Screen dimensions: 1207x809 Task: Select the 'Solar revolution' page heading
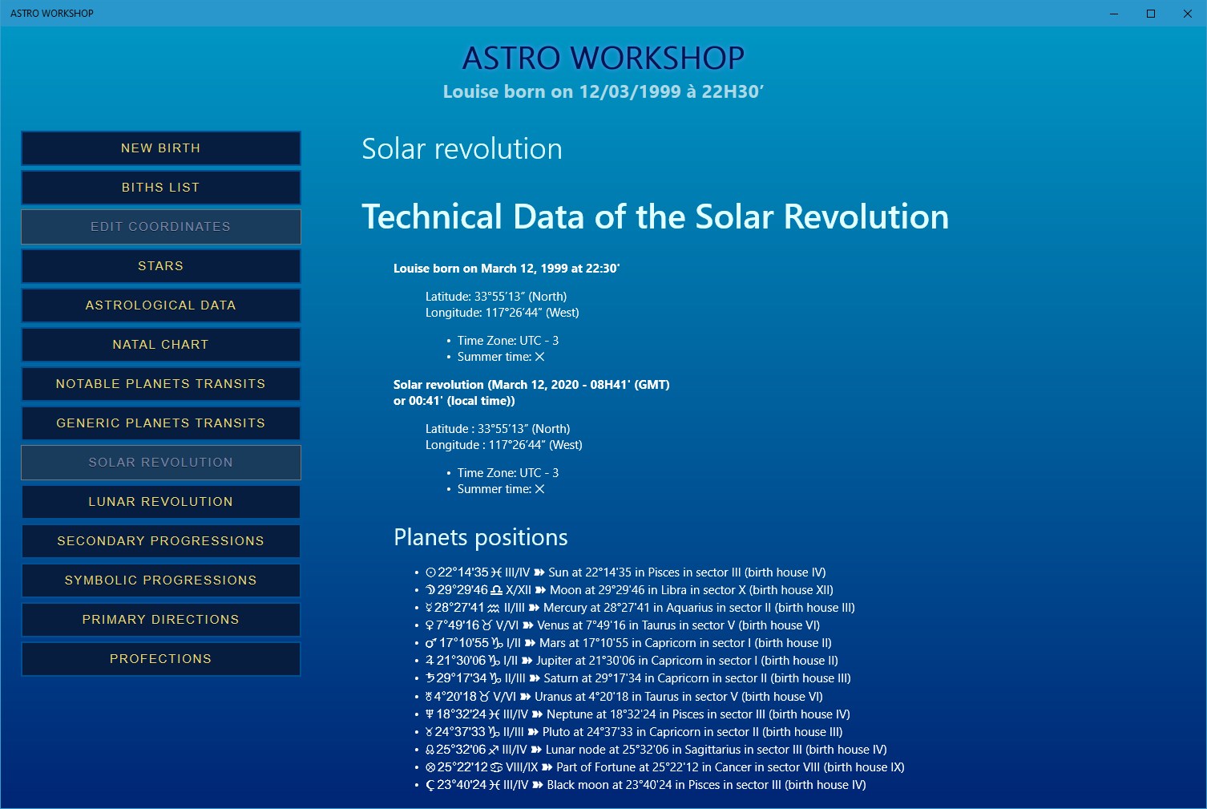click(x=462, y=149)
